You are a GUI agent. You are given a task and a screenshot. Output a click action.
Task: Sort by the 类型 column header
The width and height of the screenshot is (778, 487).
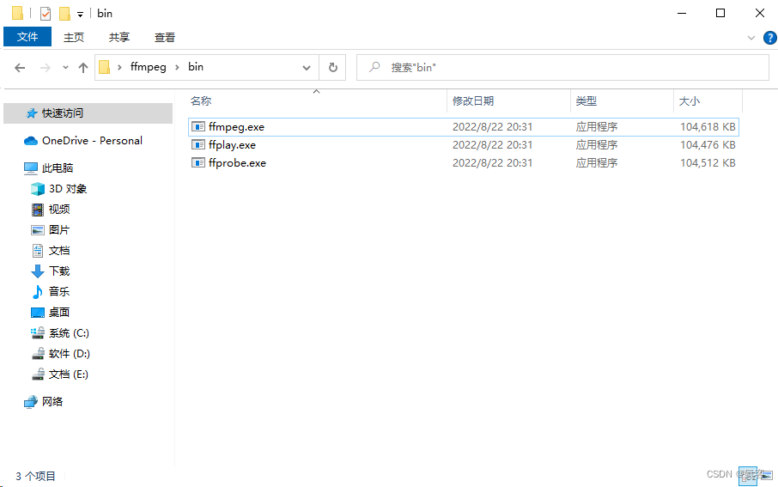click(586, 100)
